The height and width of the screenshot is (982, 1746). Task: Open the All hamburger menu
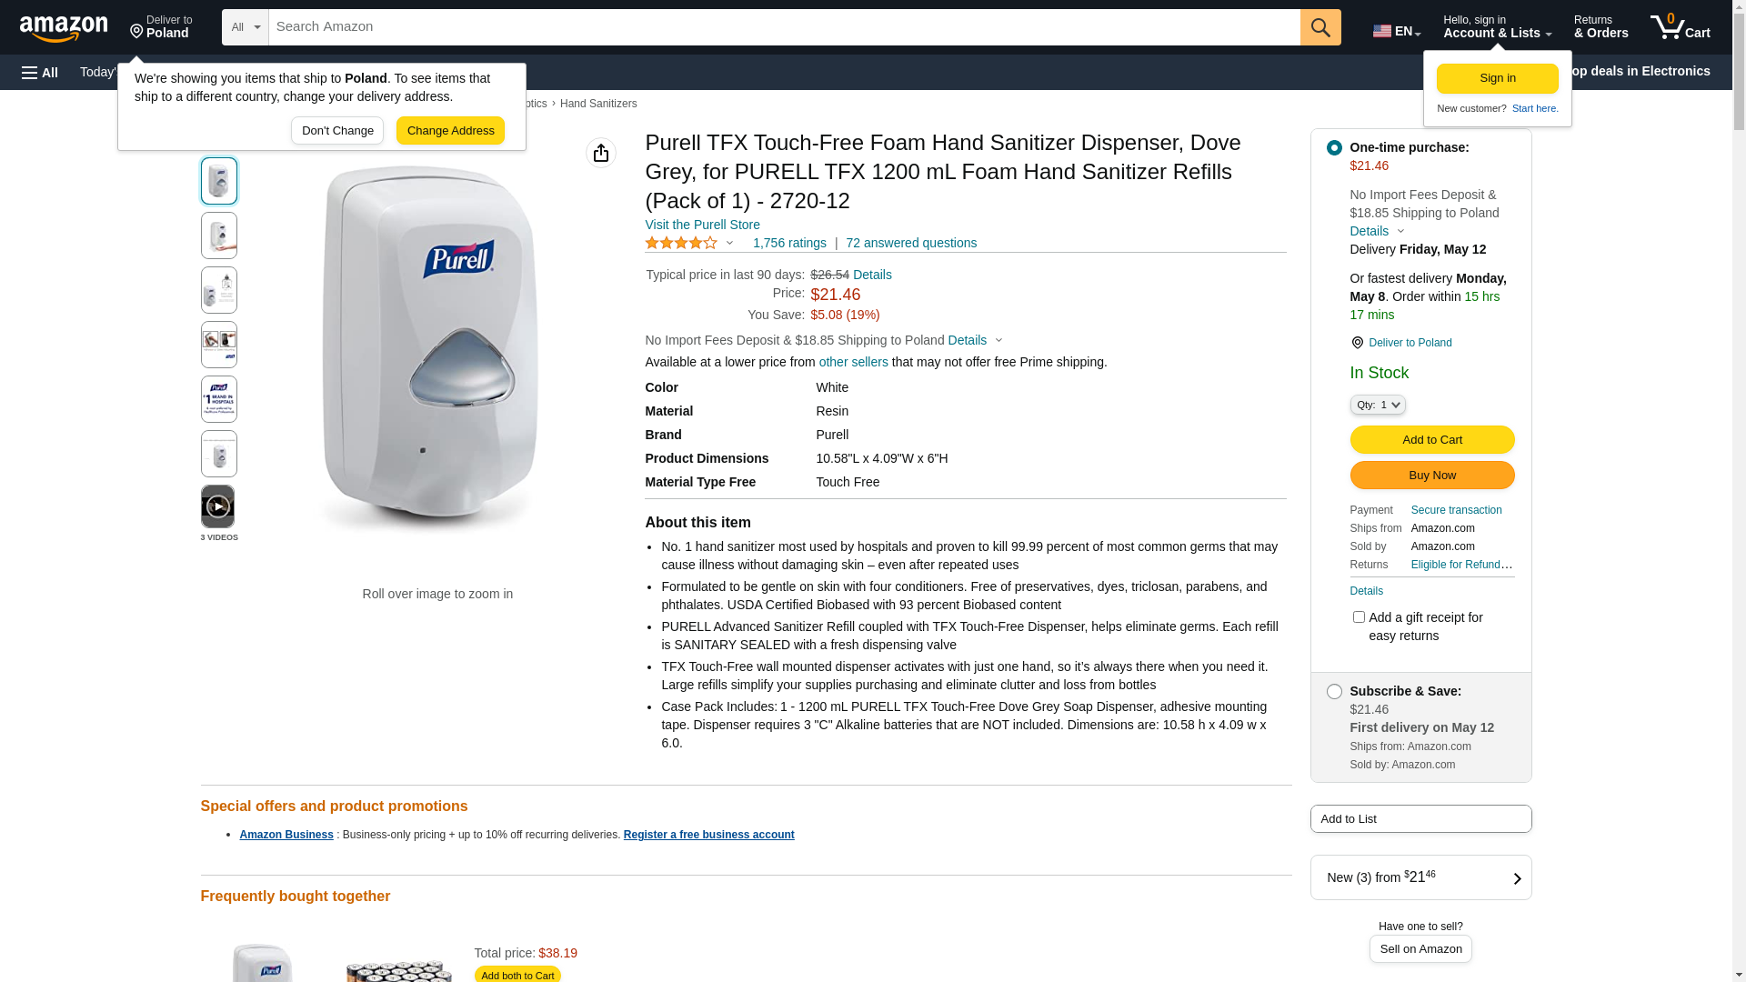(x=40, y=72)
